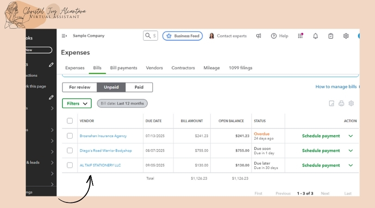Click the export icon above the table
375x208 pixels.
click(331, 104)
